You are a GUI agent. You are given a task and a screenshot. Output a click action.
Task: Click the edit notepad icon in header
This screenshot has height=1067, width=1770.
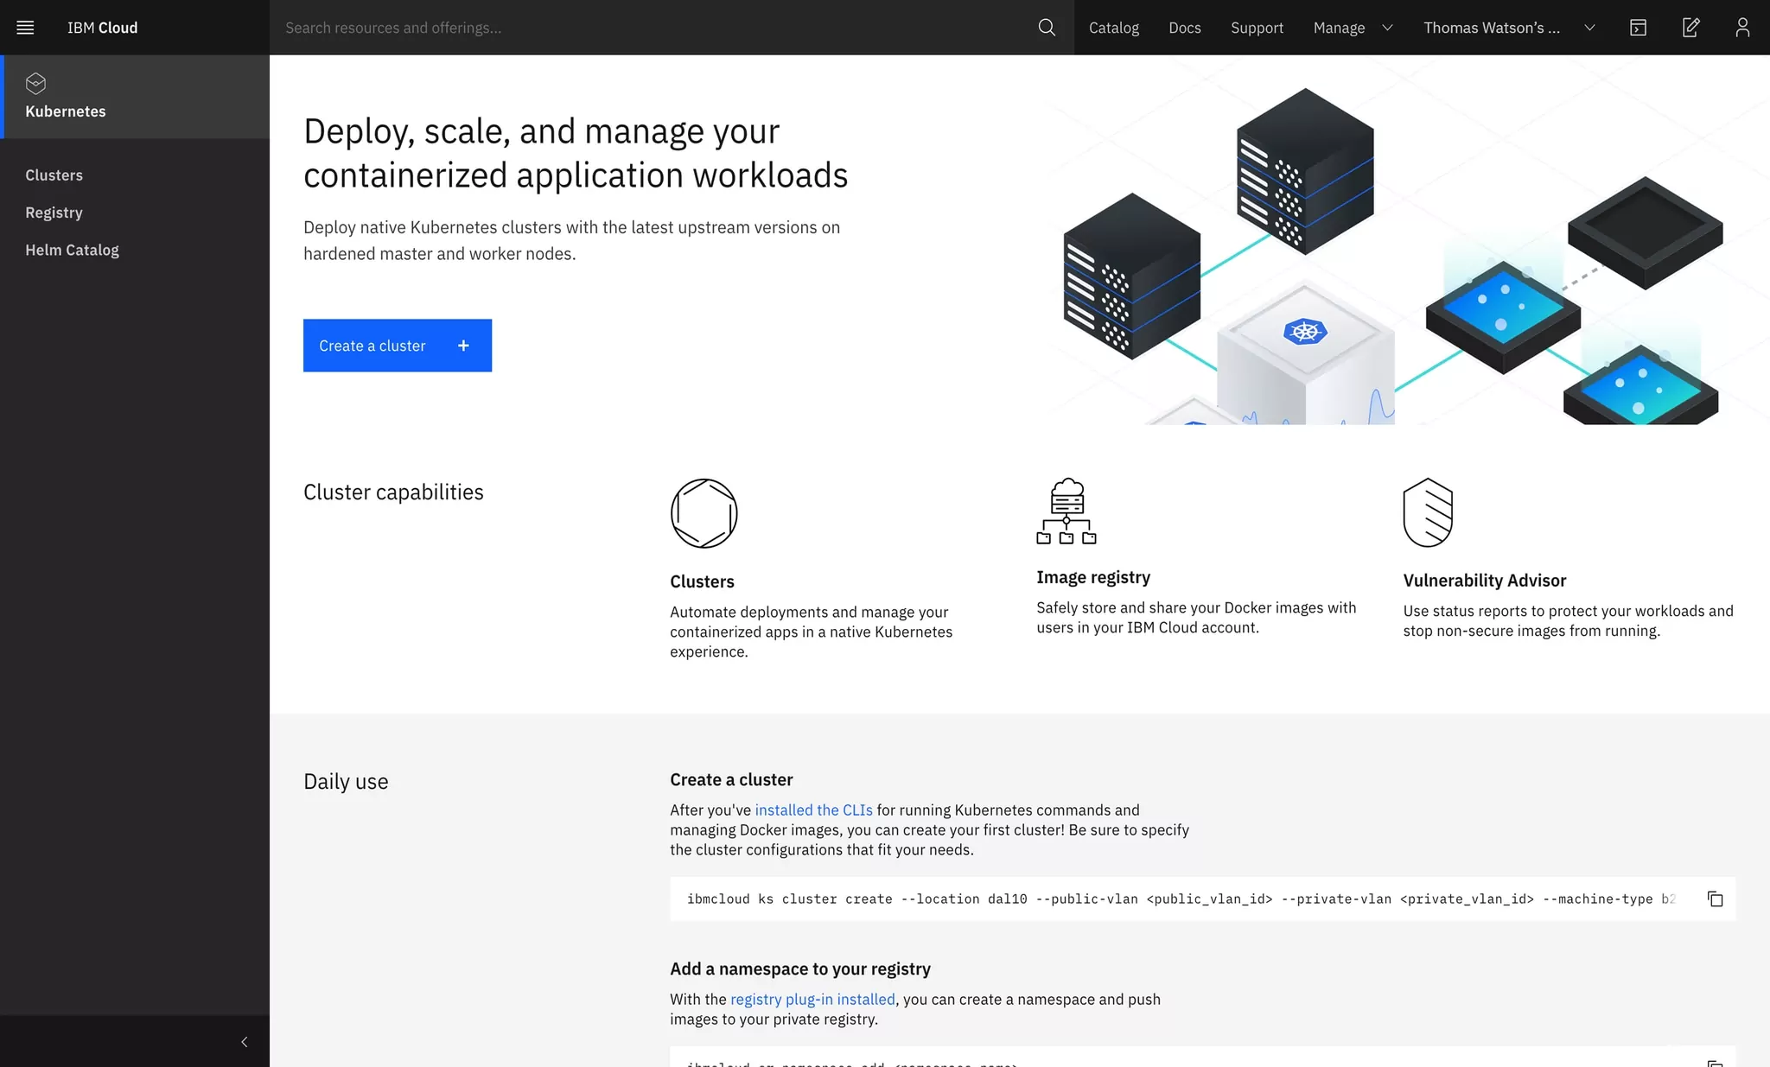(1690, 28)
